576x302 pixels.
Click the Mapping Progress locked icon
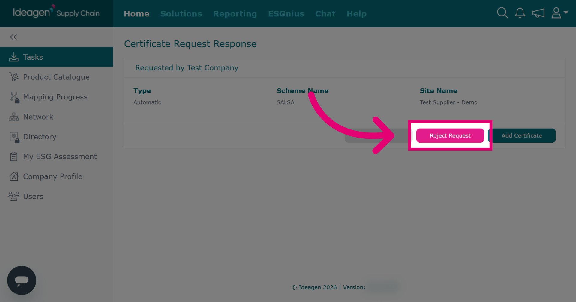[x=14, y=97]
